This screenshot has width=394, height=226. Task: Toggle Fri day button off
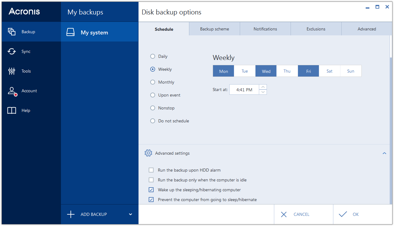point(308,71)
